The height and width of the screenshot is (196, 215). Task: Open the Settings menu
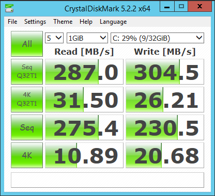pyautogui.click(x=35, y=22)
